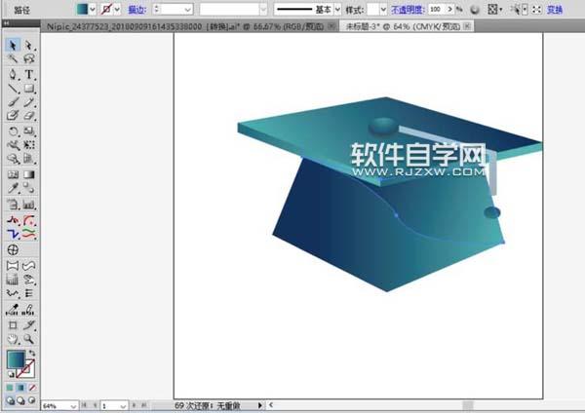Screen dimensions: 585x413
Task: Open the stroke color dropdown in control bar
Action: point(117,10)
